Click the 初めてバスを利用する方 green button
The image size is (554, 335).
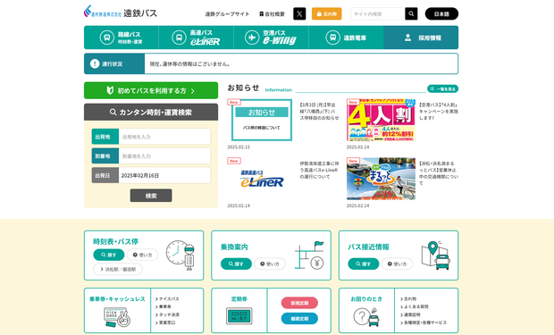(151, 90)
